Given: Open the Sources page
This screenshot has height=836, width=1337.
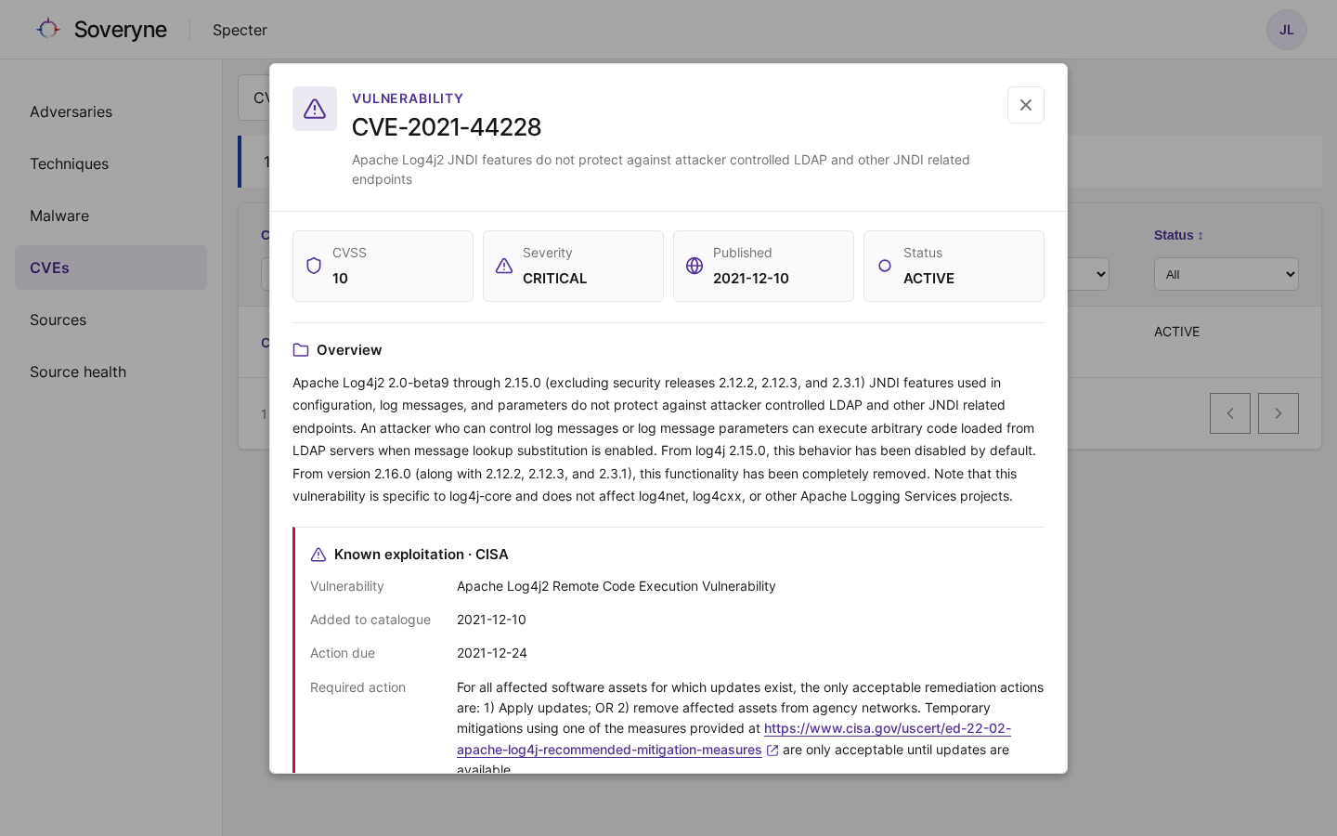Looking at the screenshot, I should pos(110,320).
